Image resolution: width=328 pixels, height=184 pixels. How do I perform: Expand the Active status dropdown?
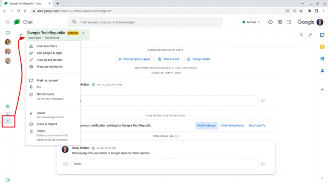pos(251,22)
